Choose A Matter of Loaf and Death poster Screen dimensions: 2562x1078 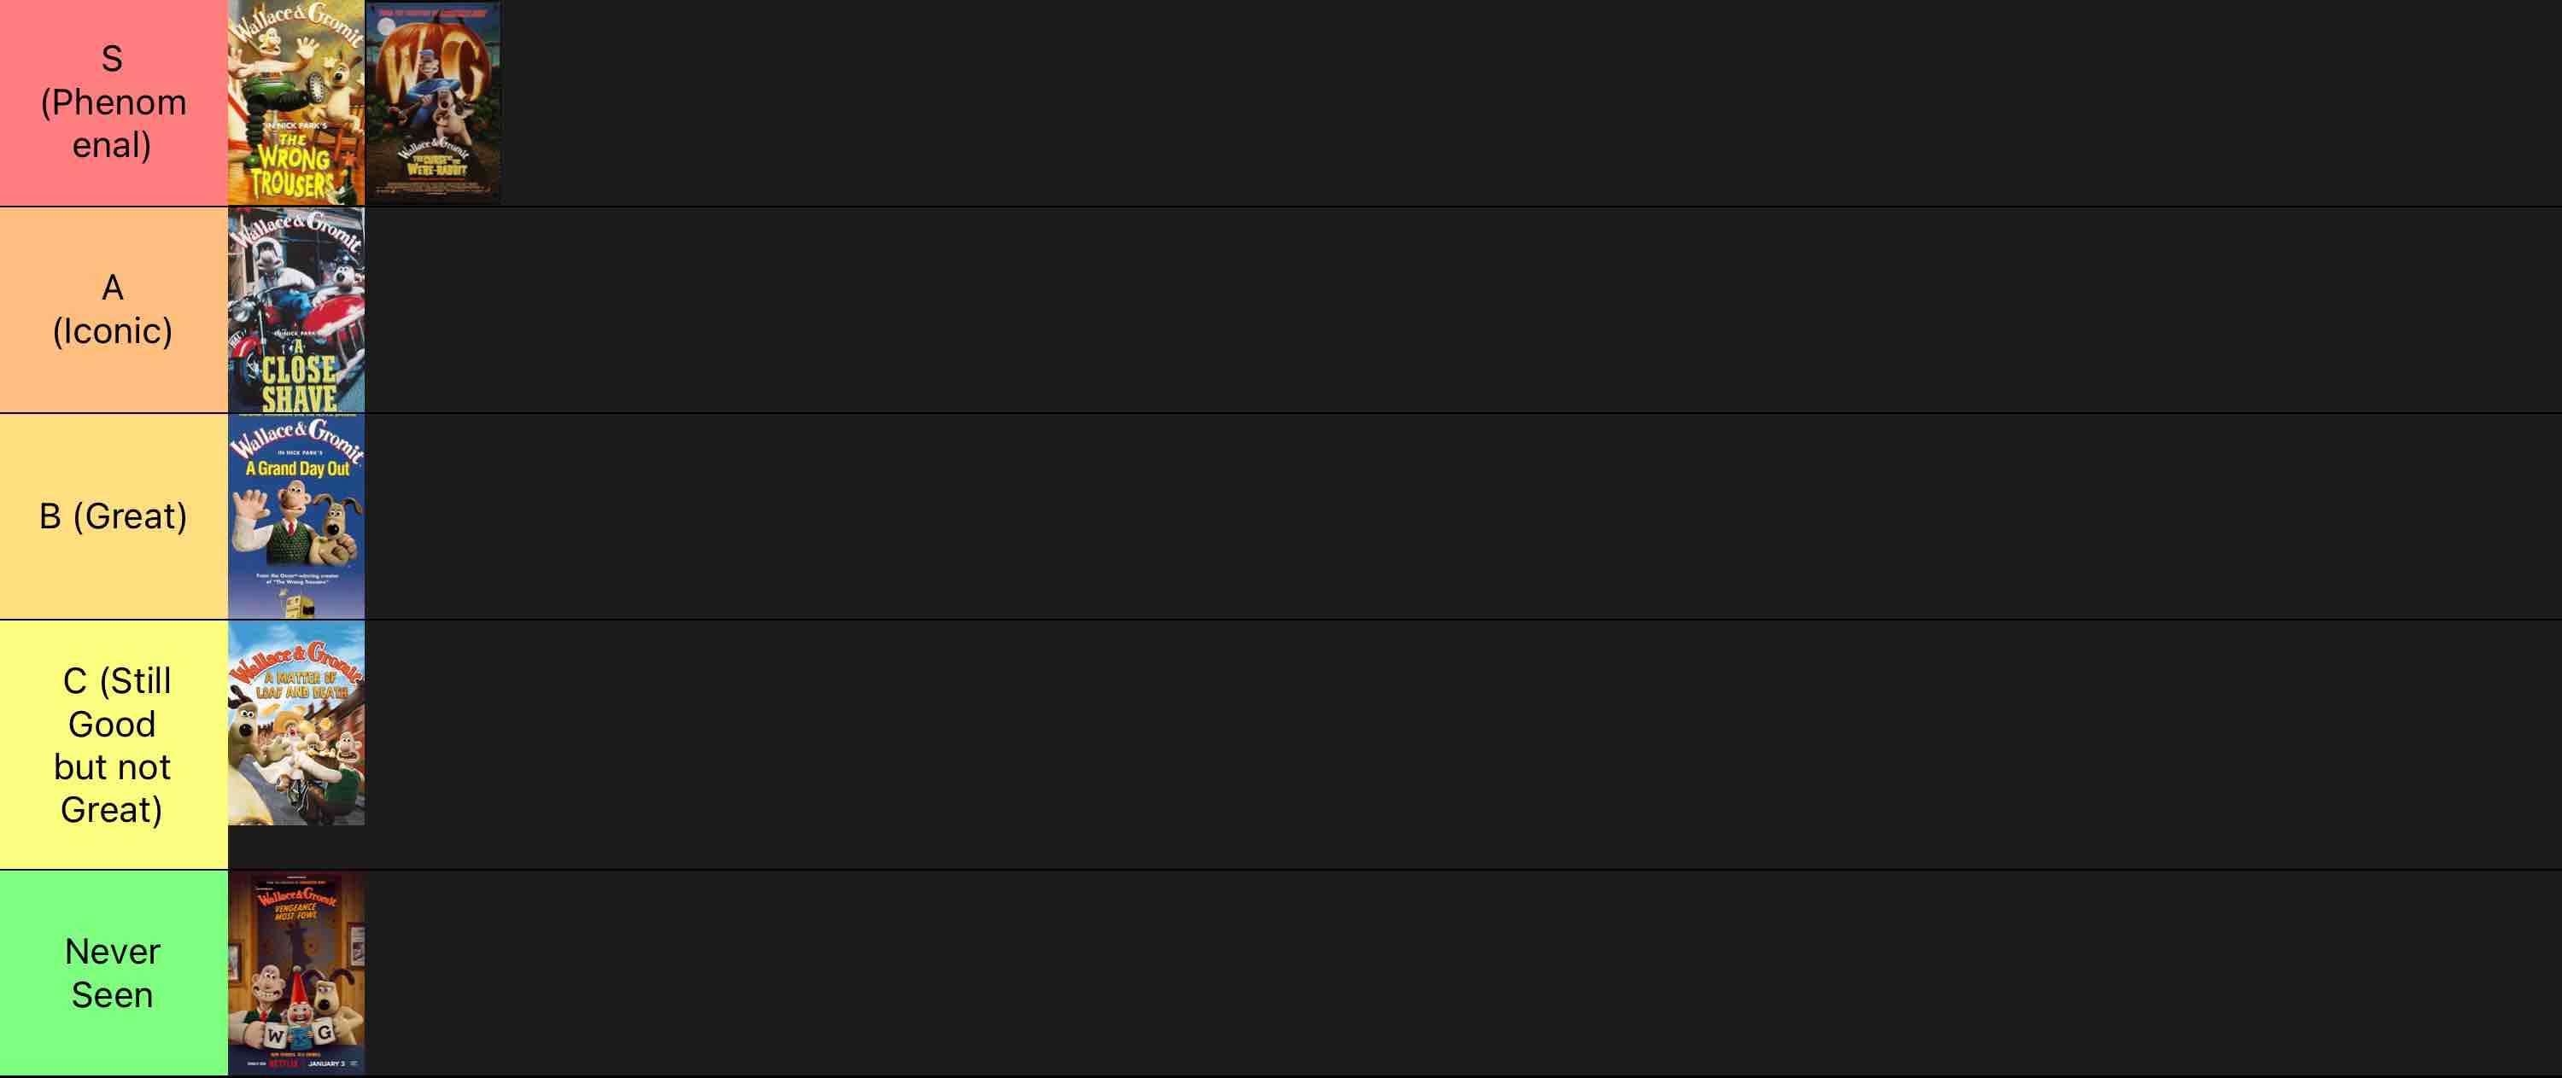[x=296, y=723]
